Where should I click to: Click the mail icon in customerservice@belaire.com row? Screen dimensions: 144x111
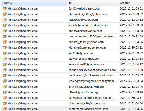[x=5, y=109]
